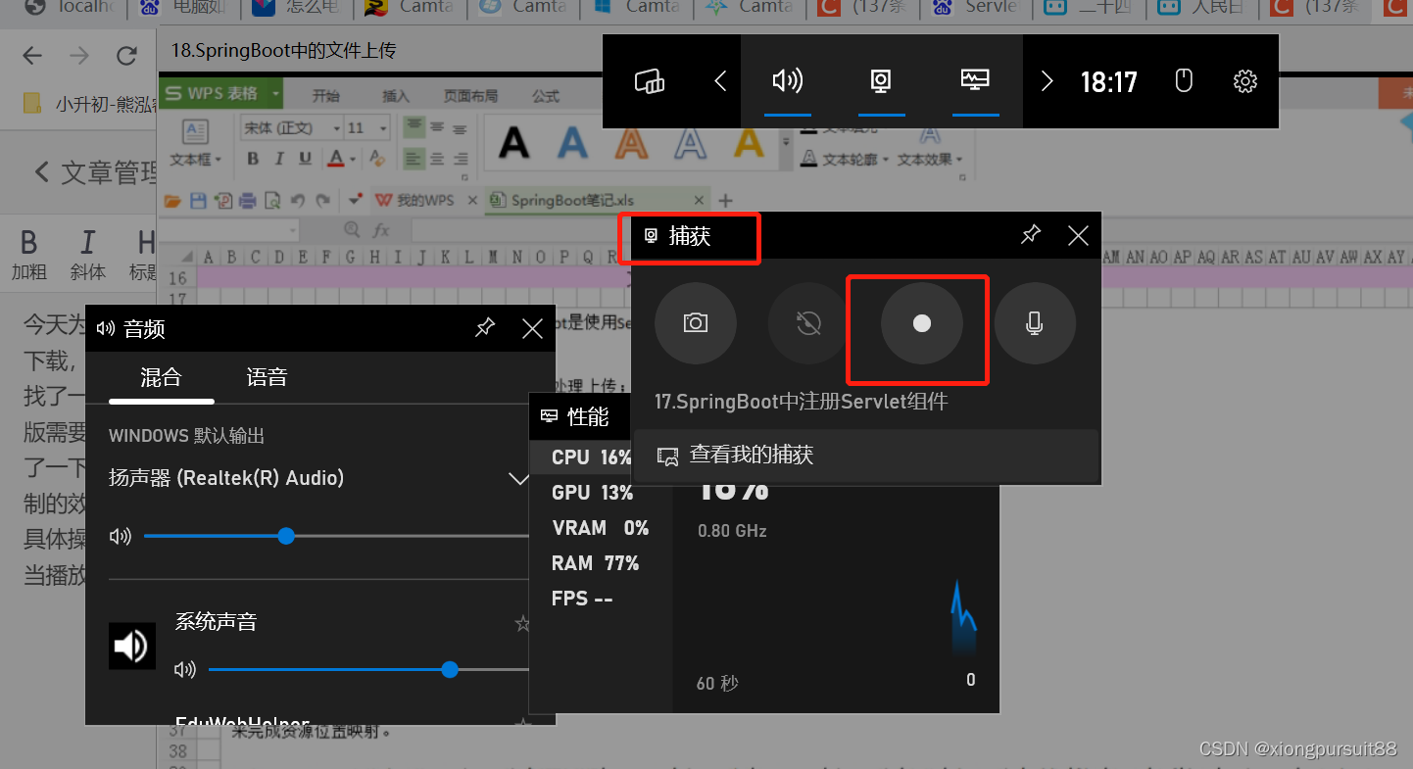Select the black WordArt A style
This screenshot has width=1413, height=769.
[513, 143]
